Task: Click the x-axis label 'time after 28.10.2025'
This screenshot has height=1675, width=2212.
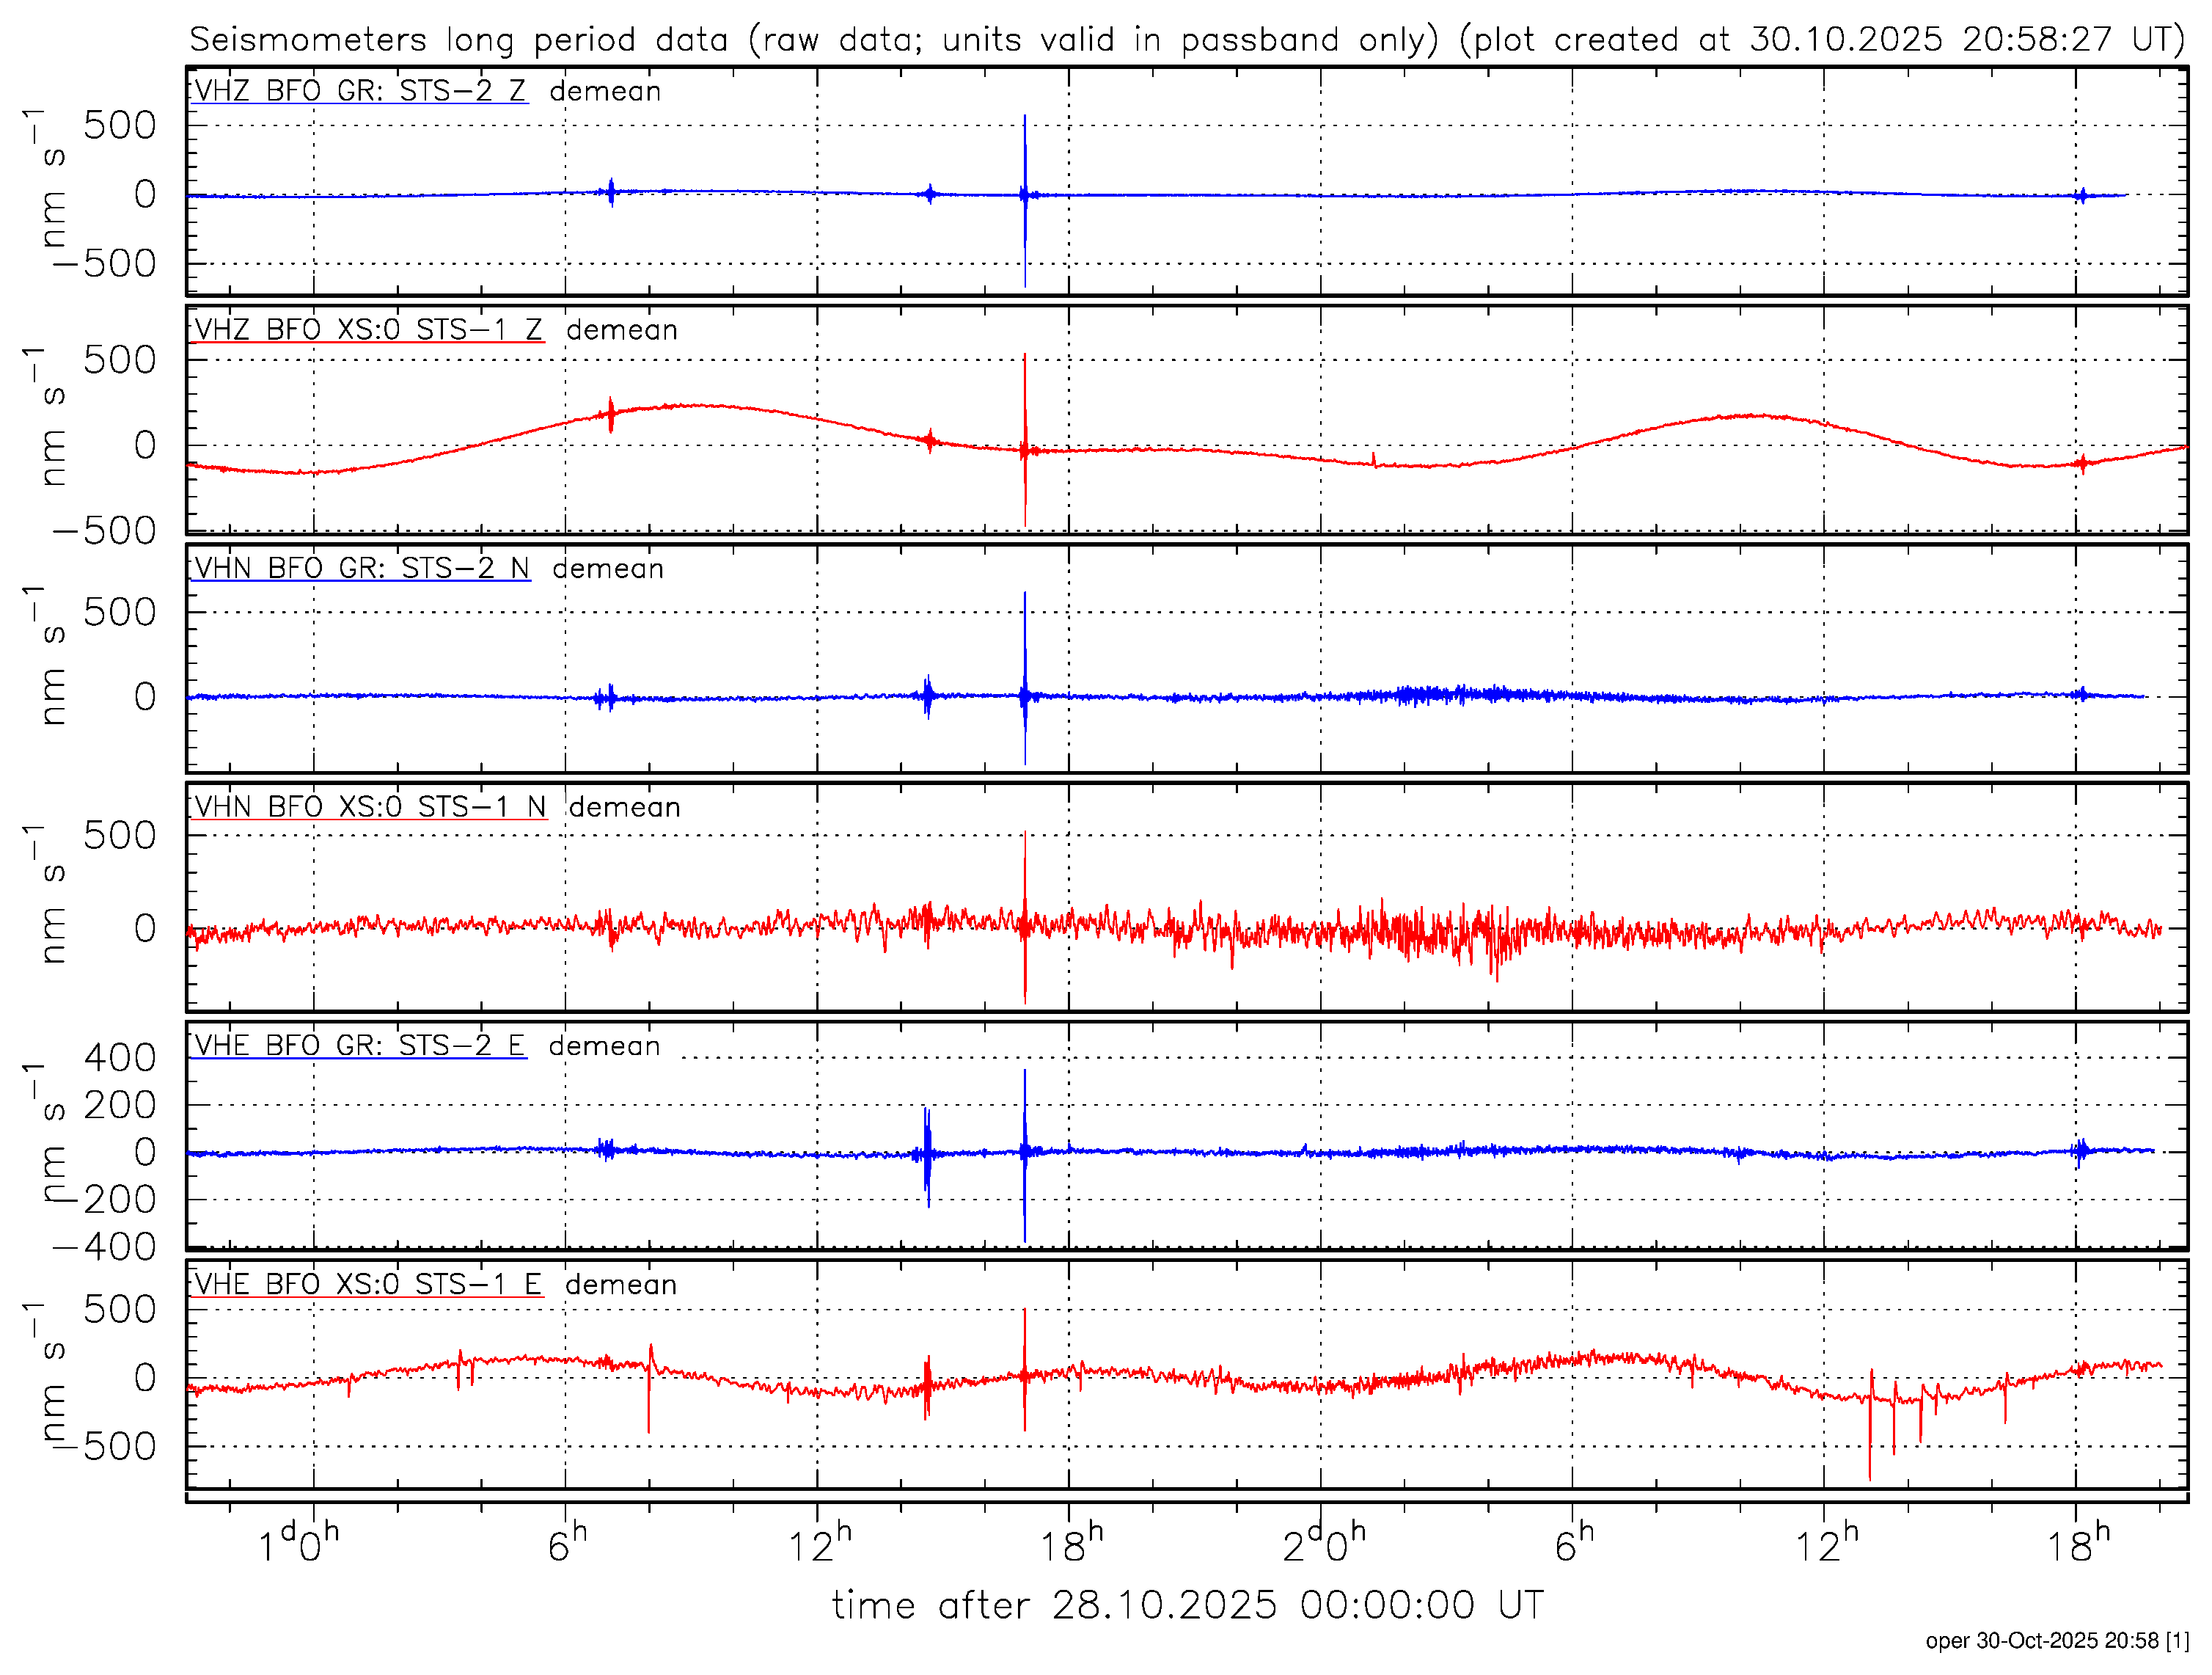Action: 1188,1606
